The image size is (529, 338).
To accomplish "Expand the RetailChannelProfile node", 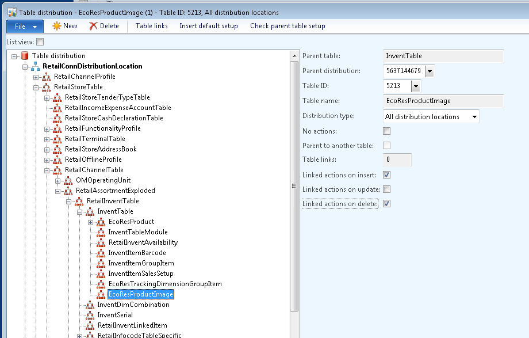I will 36,77.
